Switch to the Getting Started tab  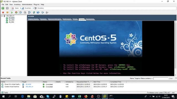pos(33,20)
